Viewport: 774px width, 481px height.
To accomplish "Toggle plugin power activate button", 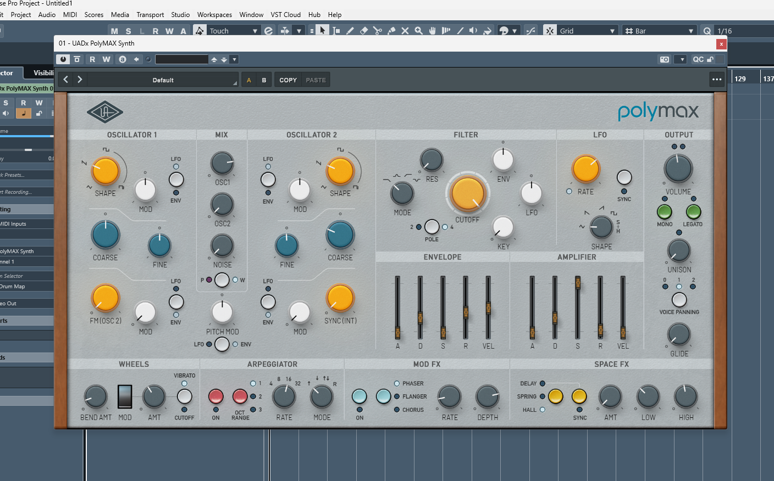I will [63, 59].
